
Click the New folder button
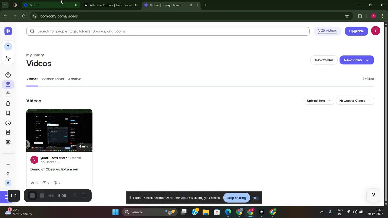pyautogui.click(x=324, y=60)
